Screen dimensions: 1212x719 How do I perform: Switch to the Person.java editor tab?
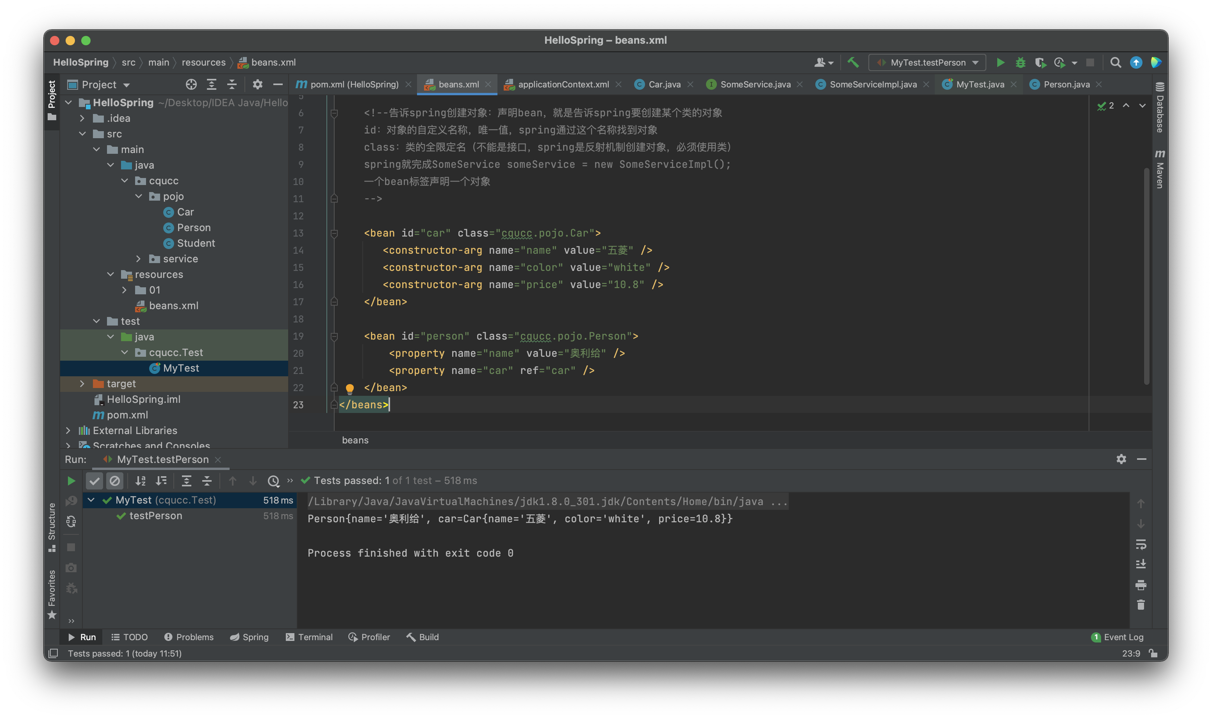pyautogui.click(x=1066, y=85)
